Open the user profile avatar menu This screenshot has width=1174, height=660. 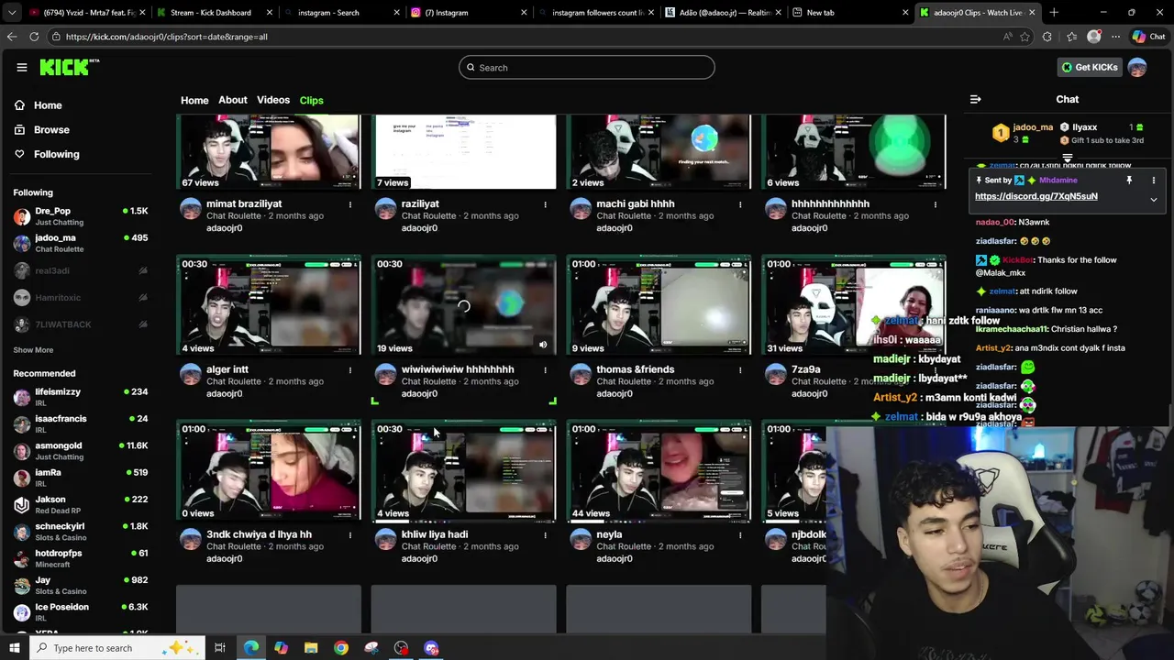pos(1137,67)
